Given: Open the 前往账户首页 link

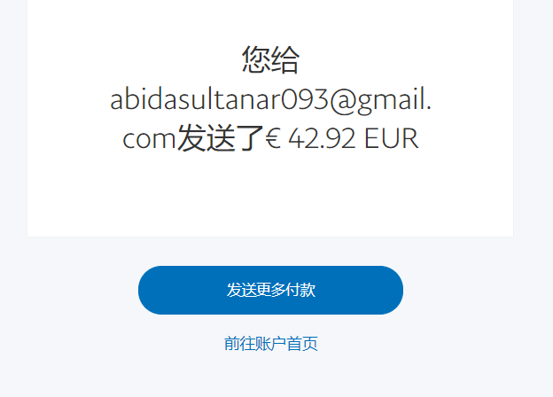Looking at the screenshot, I should point(271,344).
